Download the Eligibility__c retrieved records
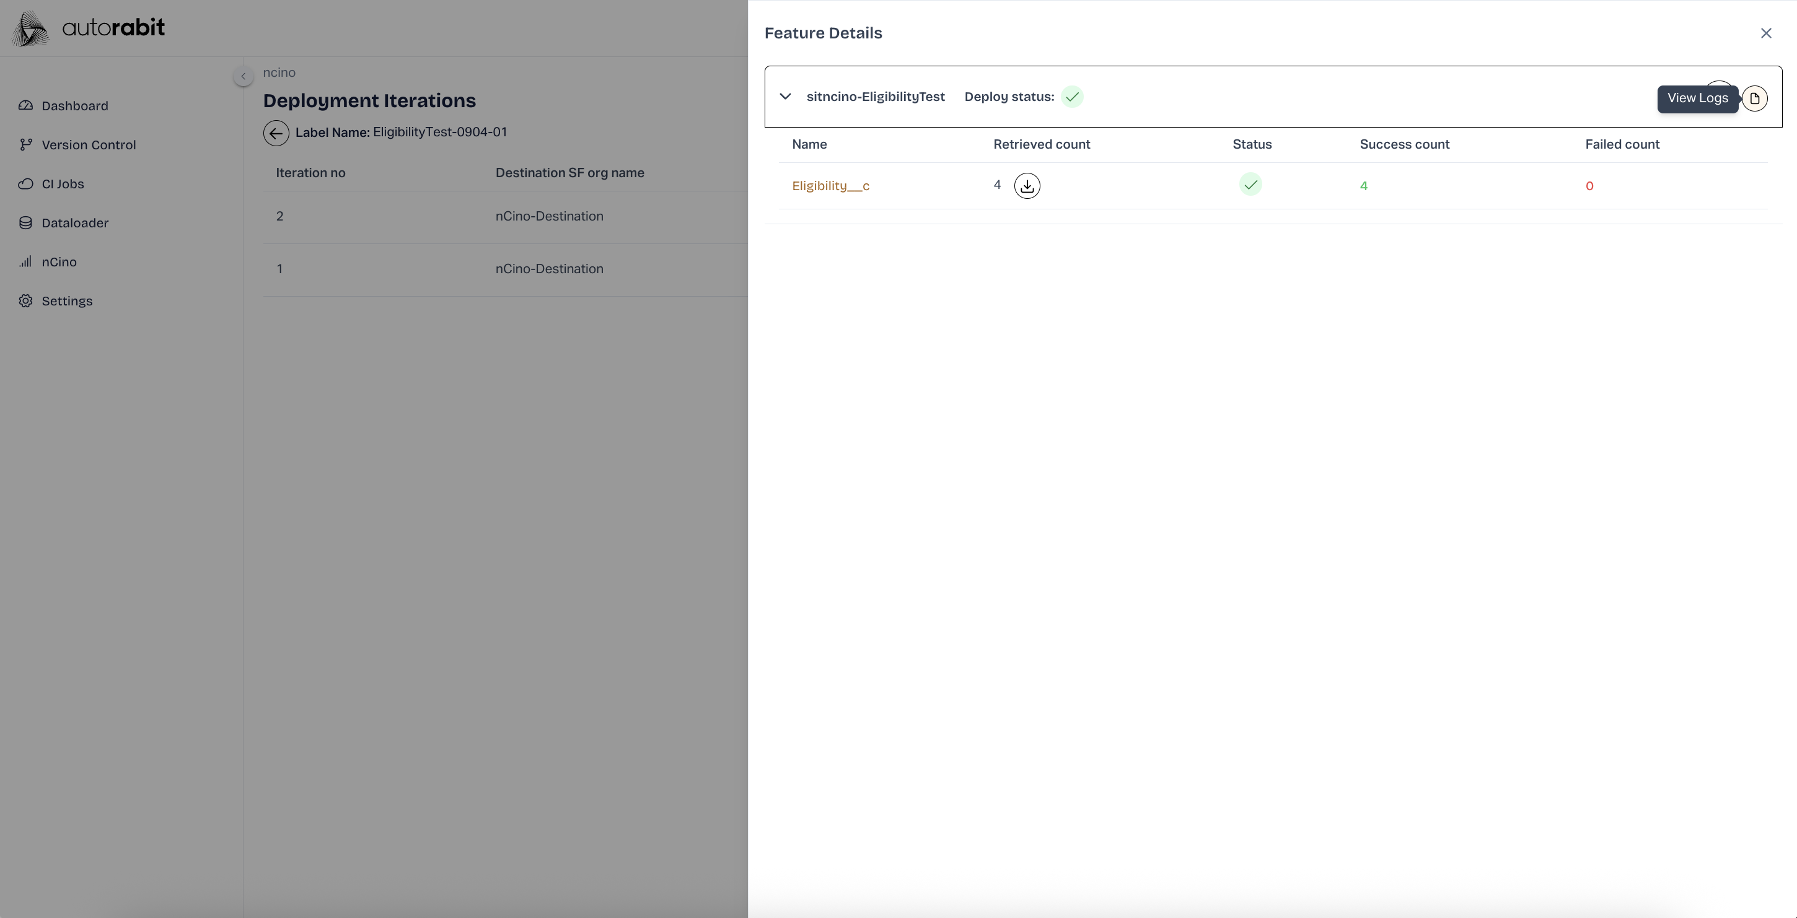 (x=1027, y=186)
